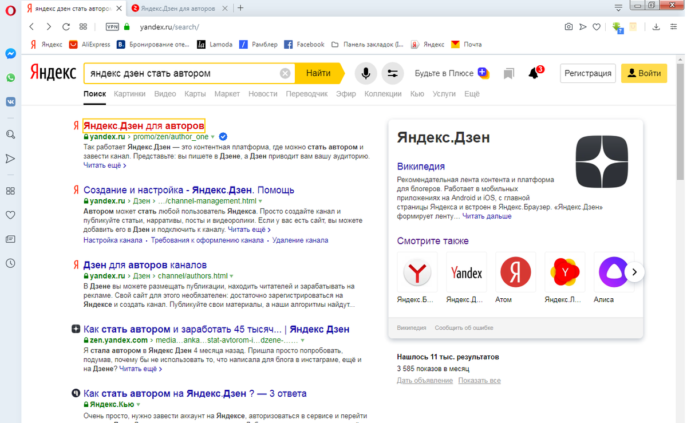Show next items in Смотрите также carousel
Screen dimensions: 687x423
[x=634, y=272]
